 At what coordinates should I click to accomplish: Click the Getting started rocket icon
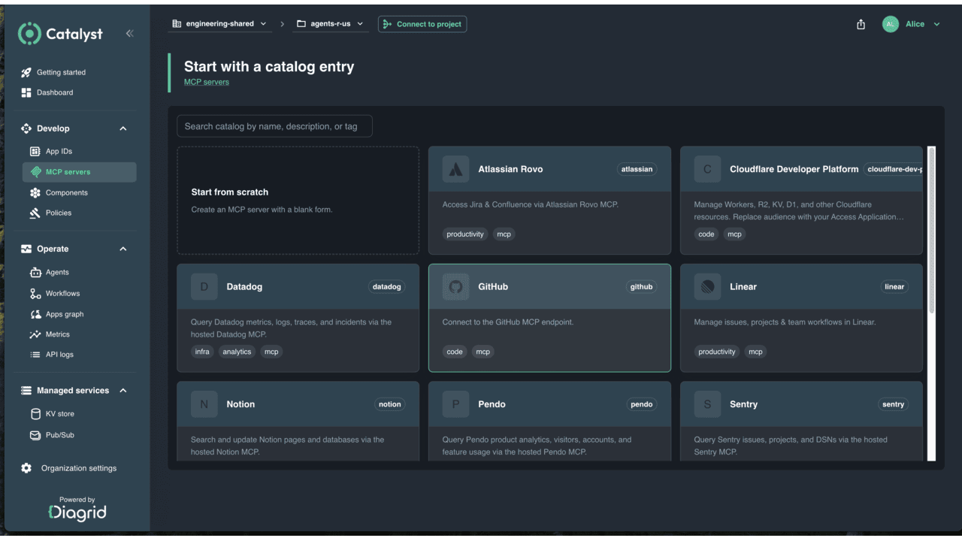coord(26,72)
